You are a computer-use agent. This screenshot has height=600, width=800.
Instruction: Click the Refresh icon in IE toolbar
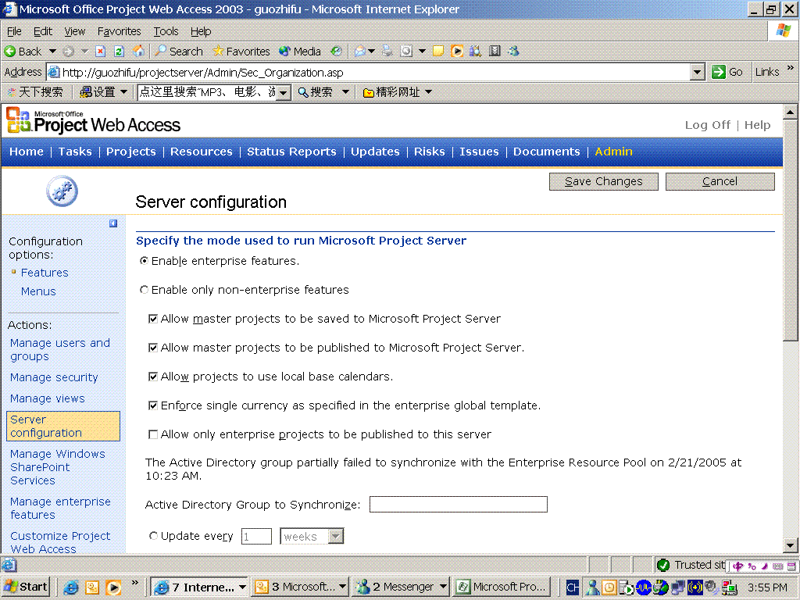119,51
